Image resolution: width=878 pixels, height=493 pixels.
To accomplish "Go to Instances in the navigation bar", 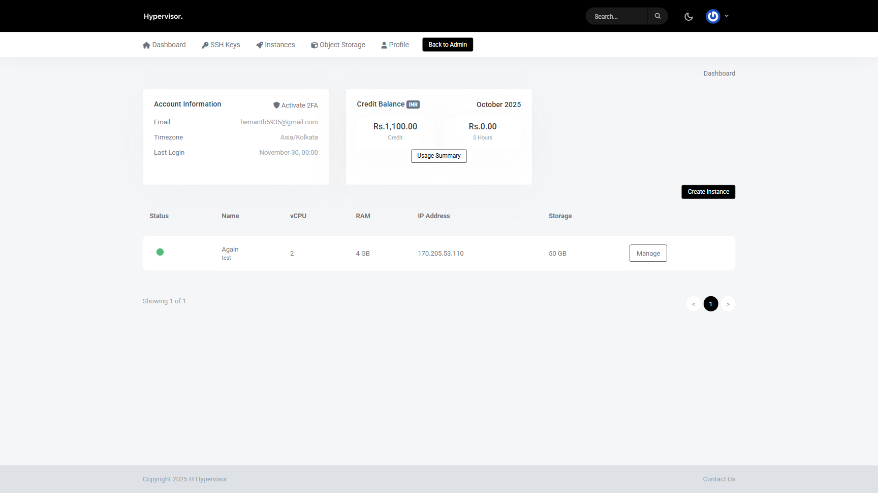I will point(275,45).
